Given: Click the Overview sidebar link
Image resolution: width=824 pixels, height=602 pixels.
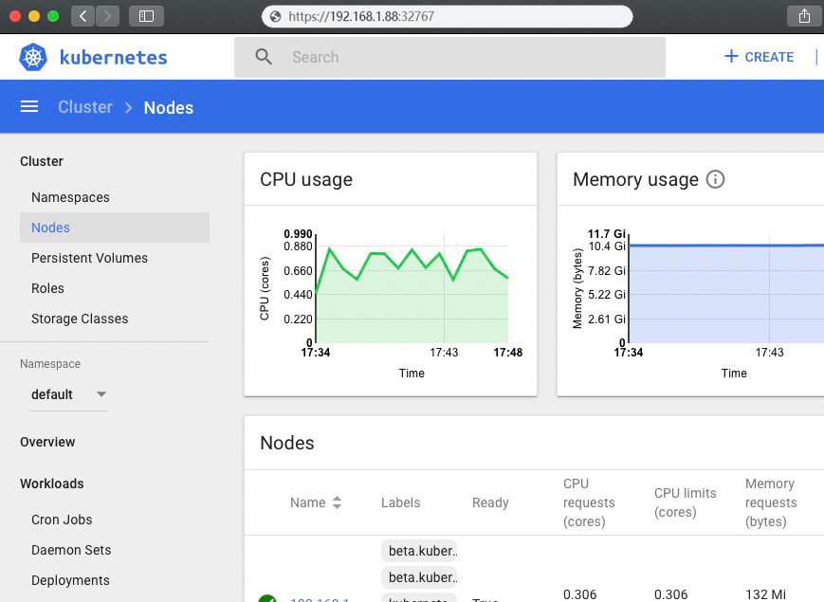Looking at the screenshot, I should [47, 442].
